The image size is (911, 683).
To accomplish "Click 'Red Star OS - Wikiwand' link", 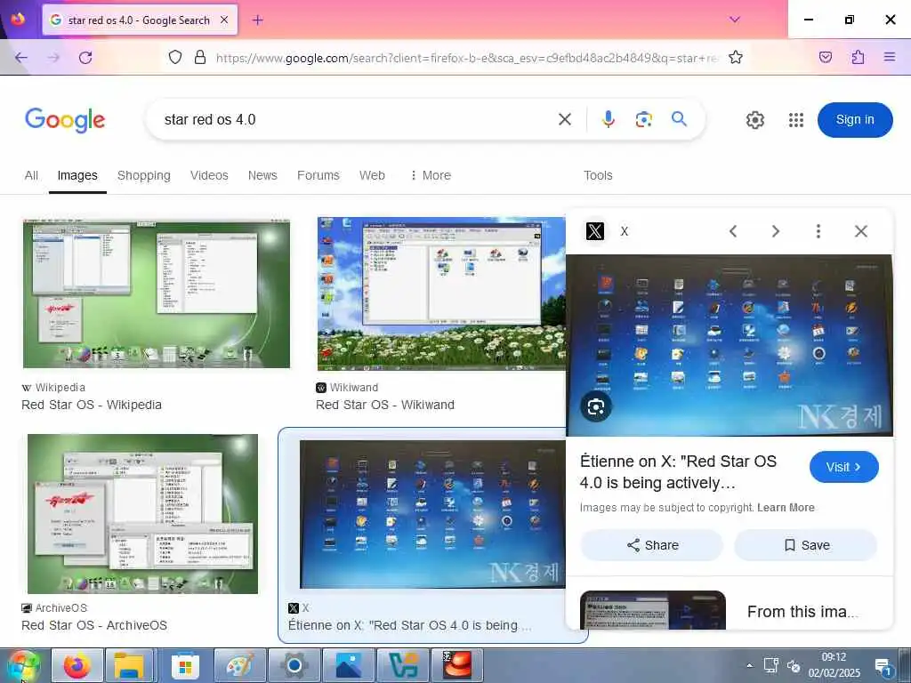I will tap(385, 405).
